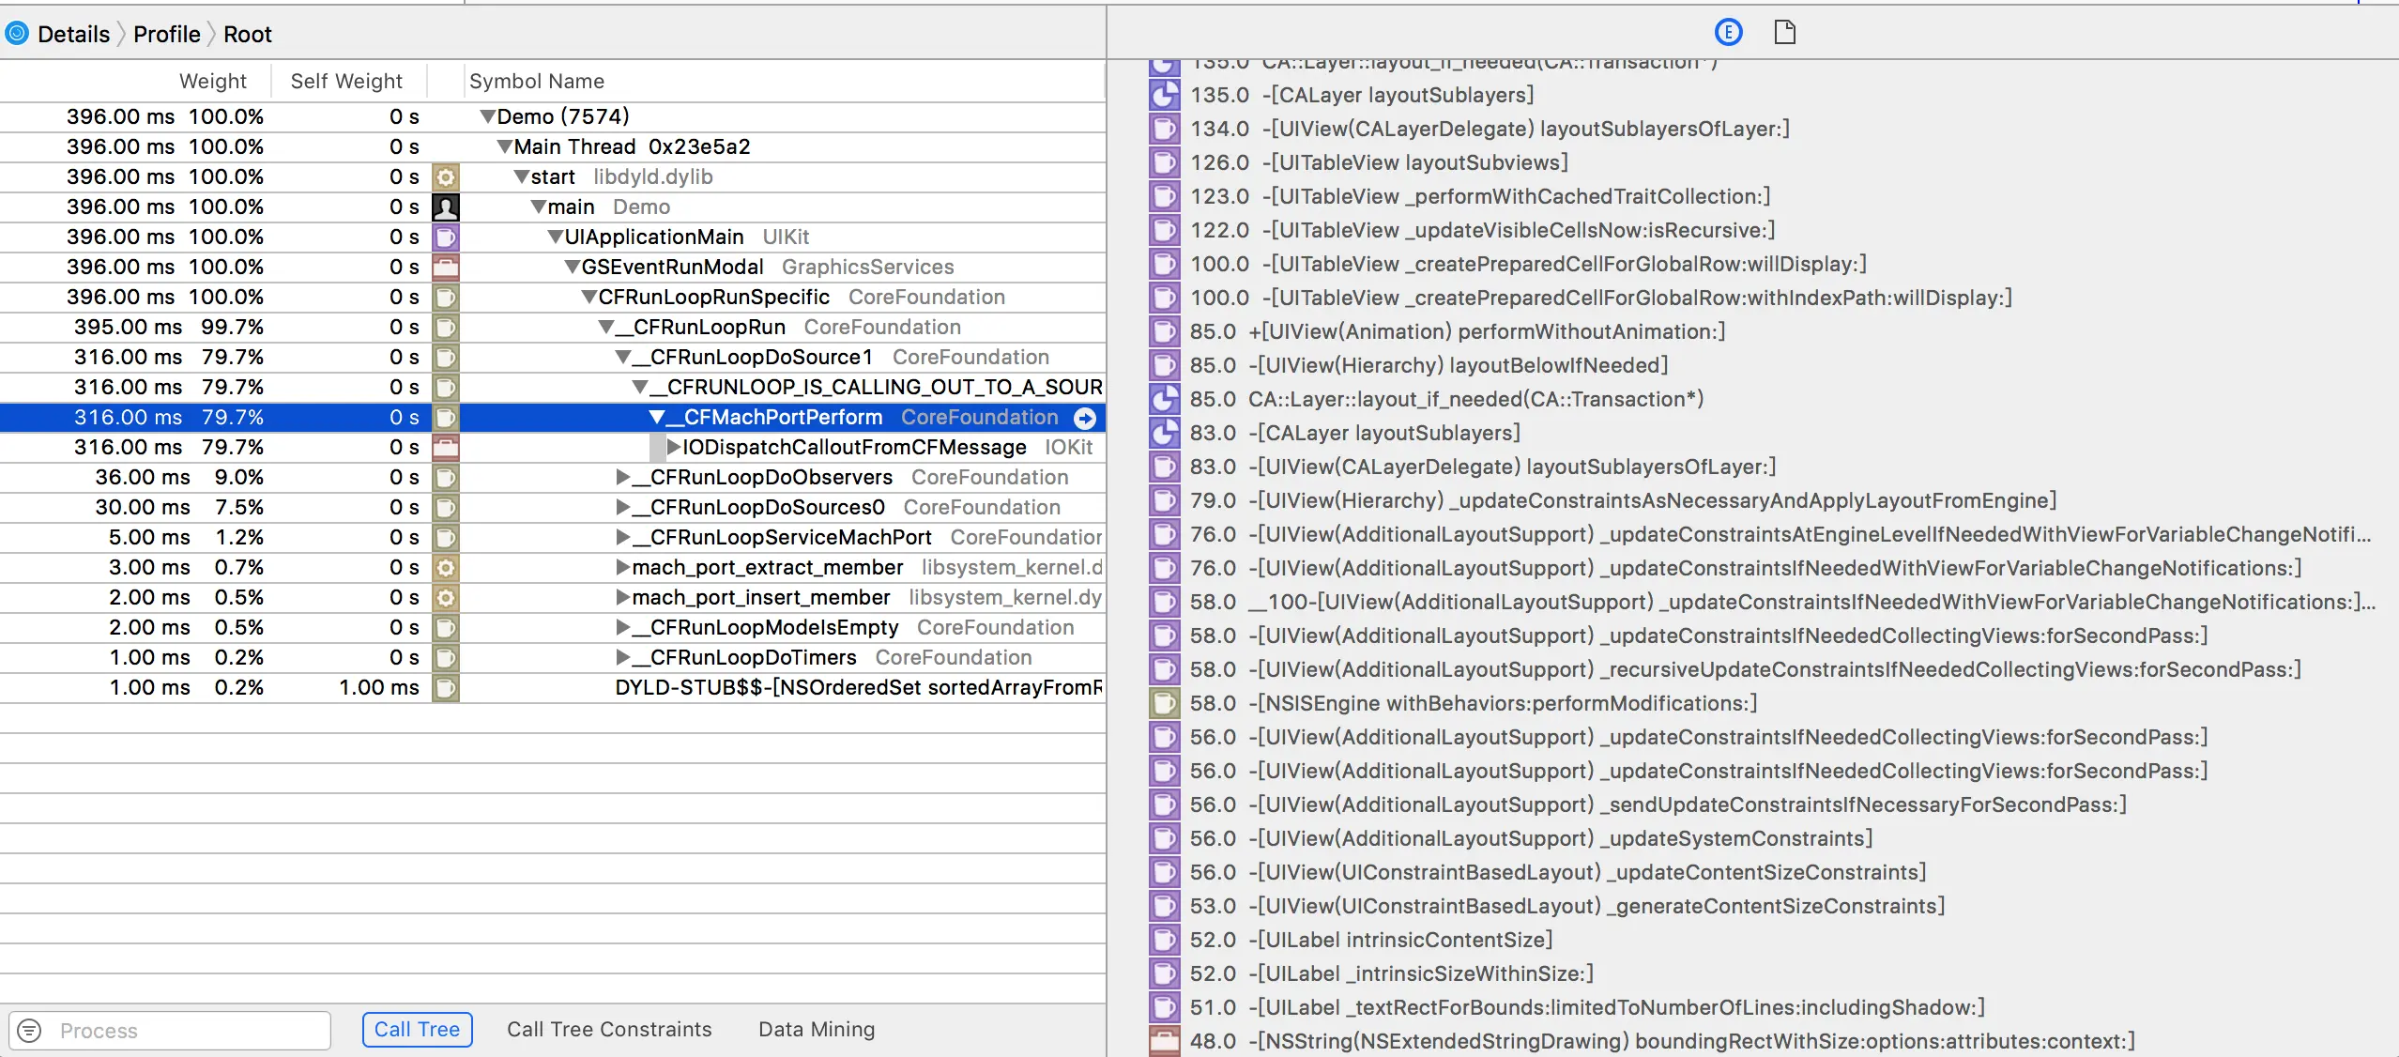Collapse the __CFRunLoopDoSource1 node
This screenshot has width=2399, height=1057.
coord(623,358)
